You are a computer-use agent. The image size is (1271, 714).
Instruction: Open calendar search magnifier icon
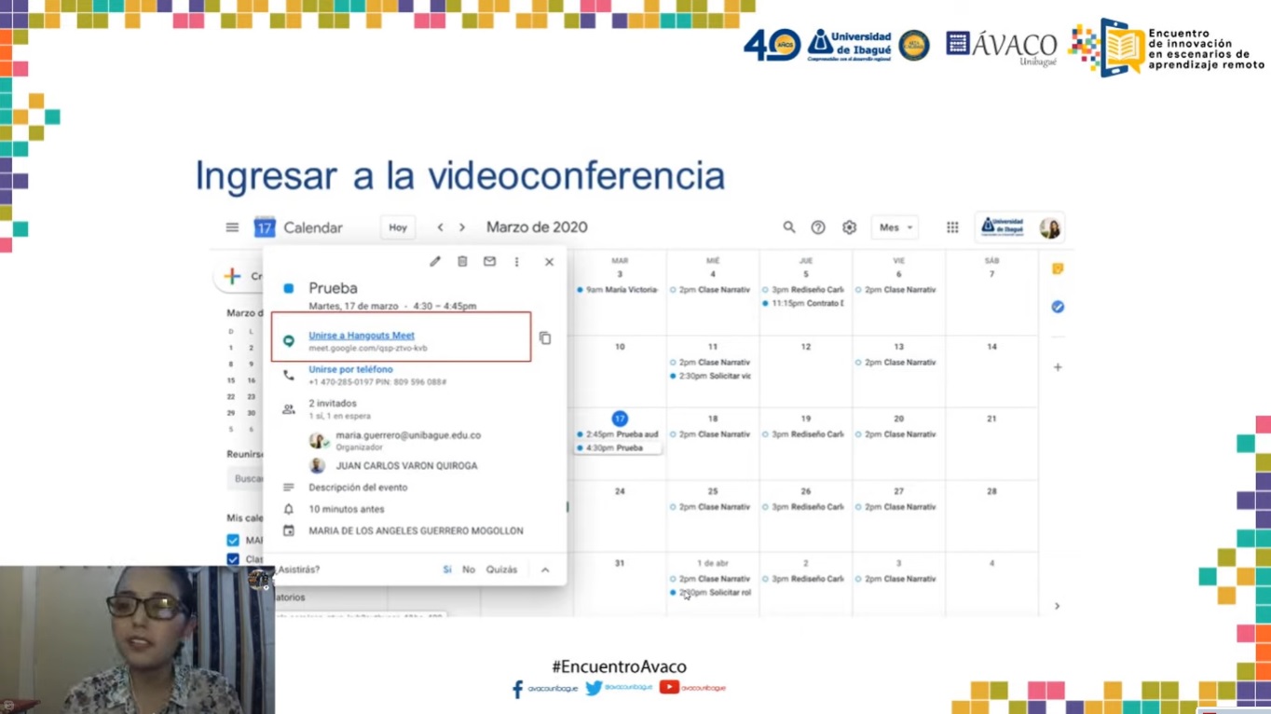pos(789,227)
